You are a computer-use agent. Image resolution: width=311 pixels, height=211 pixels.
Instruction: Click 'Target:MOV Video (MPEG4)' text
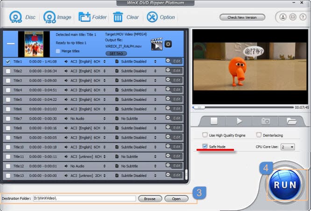[x=126, y=34]
